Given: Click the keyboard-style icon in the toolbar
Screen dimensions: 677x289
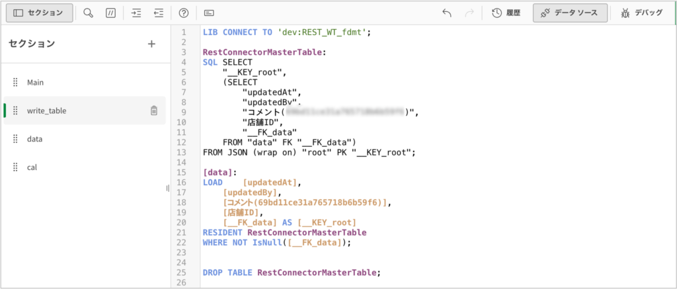Looking at the screenshot, I should click(209, 13).
